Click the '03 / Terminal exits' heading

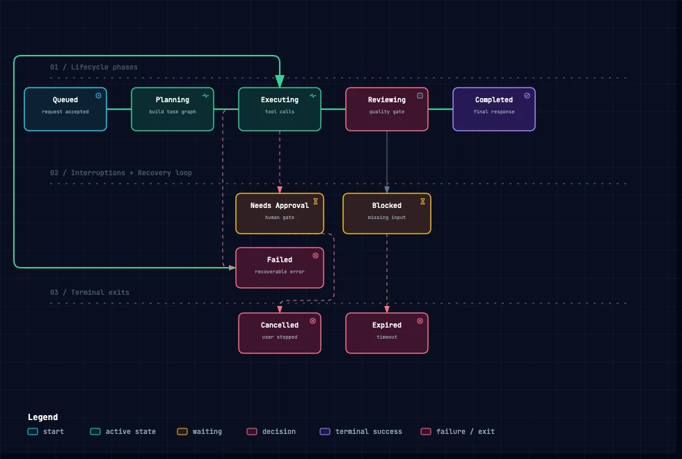click(x=90, y=292)
